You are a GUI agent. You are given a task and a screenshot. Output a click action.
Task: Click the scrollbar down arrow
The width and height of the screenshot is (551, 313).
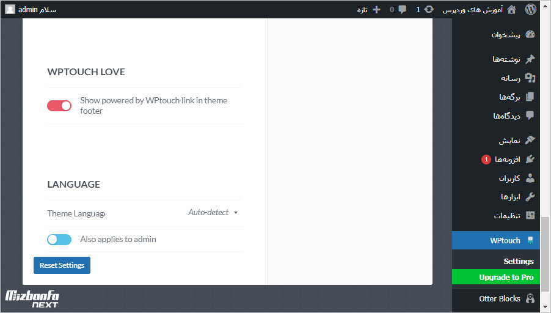[x=546, y=307]
